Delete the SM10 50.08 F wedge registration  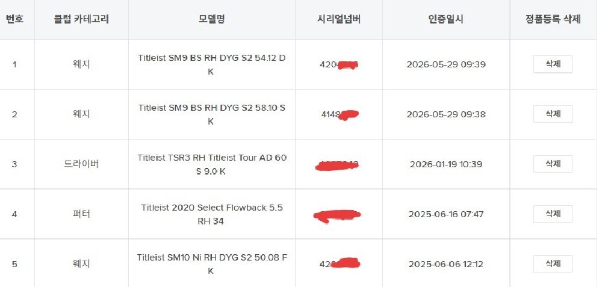click(x=553, y=264)
